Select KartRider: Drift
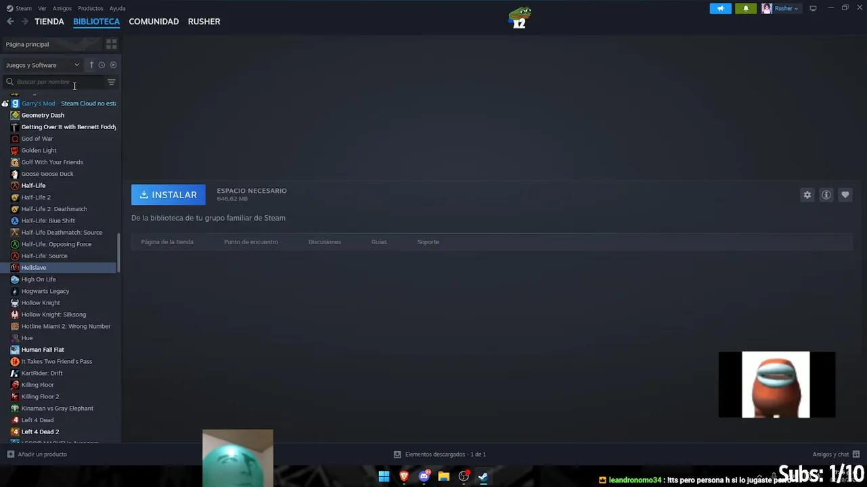This screenshot has height=487, width=867. point(60,373)
